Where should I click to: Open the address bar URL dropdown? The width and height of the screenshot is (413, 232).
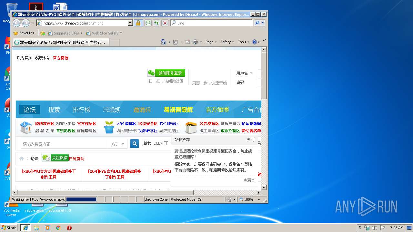[x=130, y=23]
